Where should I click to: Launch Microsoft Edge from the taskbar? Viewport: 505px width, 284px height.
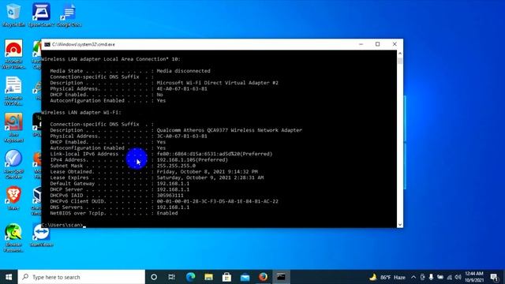pos(190,277)
